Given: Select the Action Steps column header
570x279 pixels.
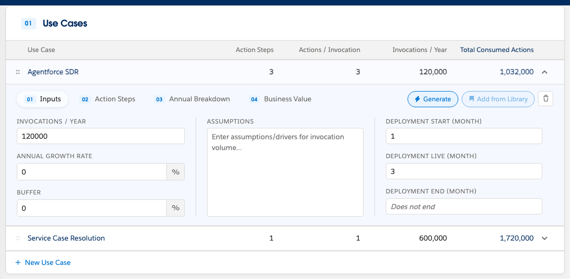Looking at the screenshot, I should pos(255,50).
